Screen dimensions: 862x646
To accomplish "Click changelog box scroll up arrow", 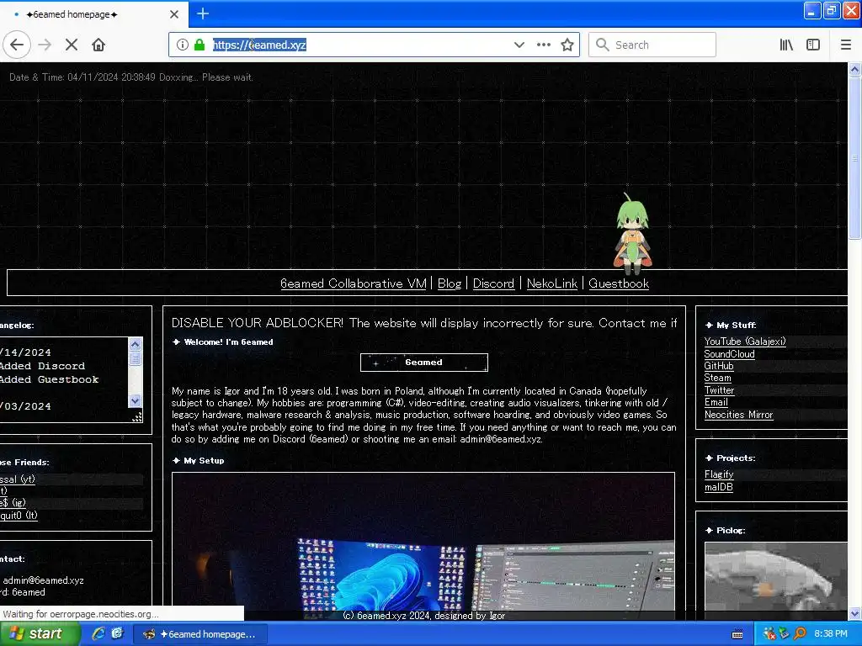I will (x=136, y=344).
